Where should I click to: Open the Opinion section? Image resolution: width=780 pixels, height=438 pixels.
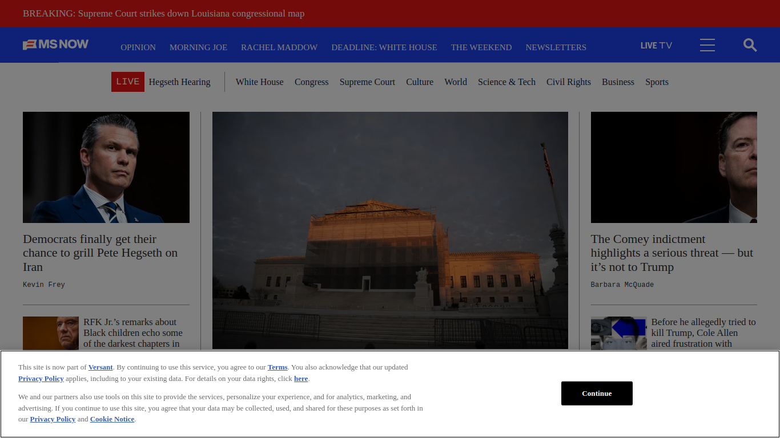(x=138, y=47)
